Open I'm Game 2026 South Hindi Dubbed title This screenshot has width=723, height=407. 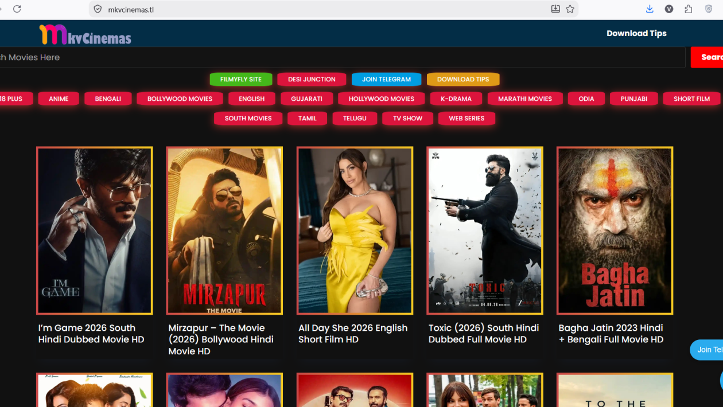[91, 334]
